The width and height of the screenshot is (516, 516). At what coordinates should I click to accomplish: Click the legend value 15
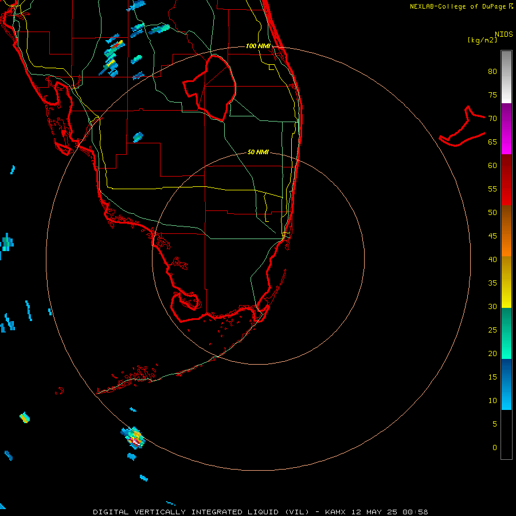(492, 377)
